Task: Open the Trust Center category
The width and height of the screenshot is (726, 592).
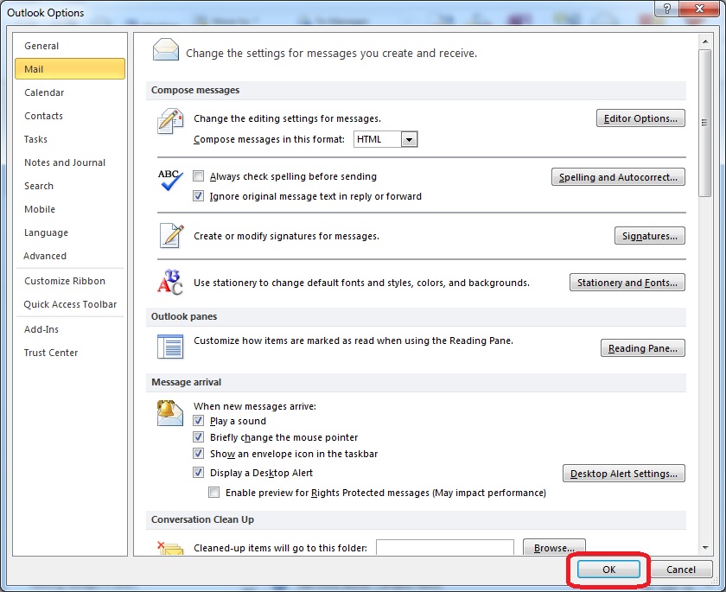Action: [51, 353]
